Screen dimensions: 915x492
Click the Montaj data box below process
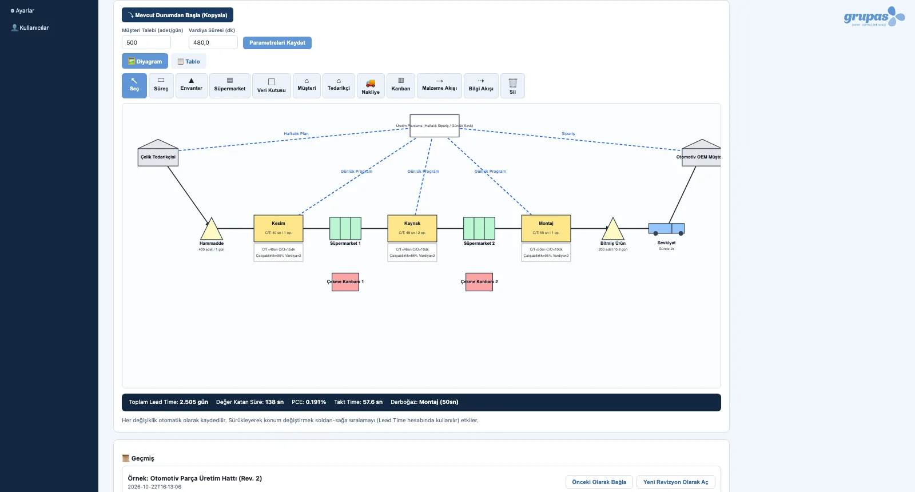coord(546,253)
